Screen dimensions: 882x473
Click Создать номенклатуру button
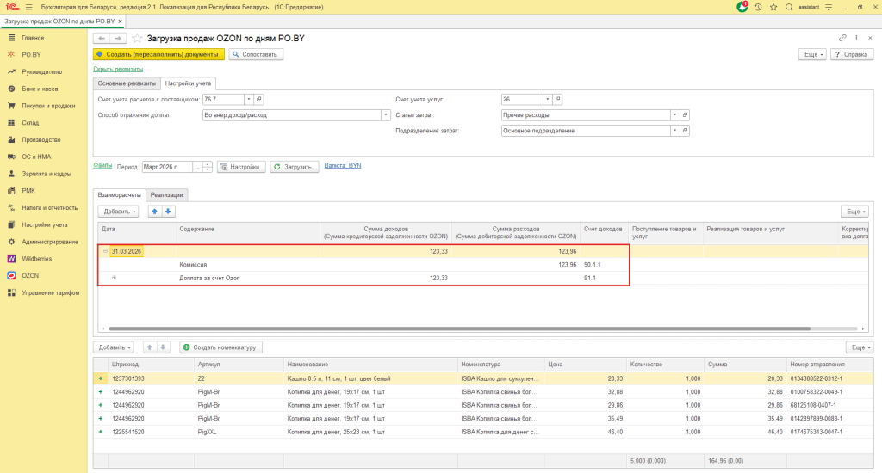220,347
